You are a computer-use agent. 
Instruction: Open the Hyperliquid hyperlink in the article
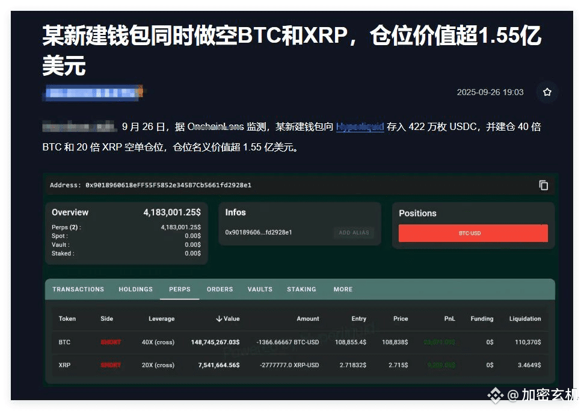pyautogui.click(x=360, y=127)
